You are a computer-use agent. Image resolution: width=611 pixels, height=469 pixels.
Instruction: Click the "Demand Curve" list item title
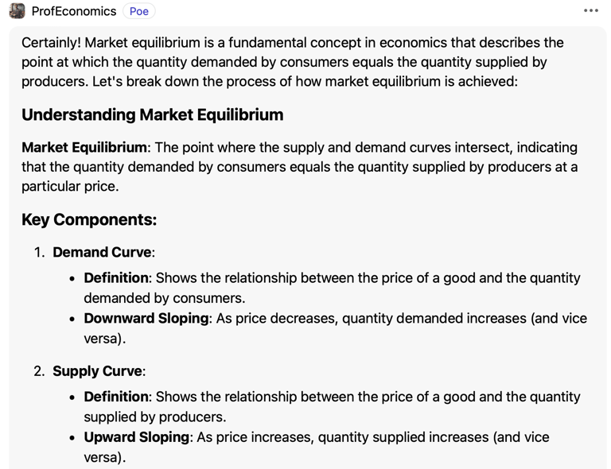[102, 252]
